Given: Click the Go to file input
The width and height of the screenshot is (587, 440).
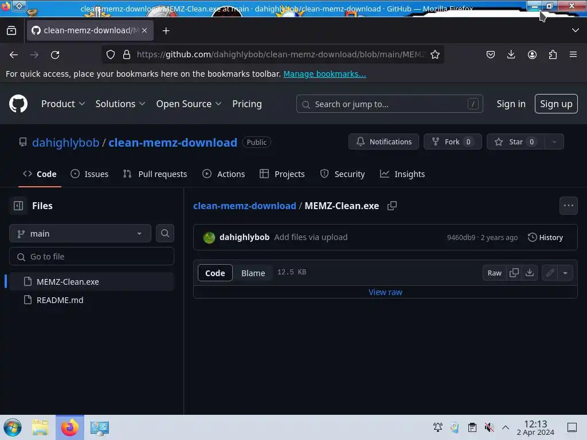Looking at the screenshot, I should coord(92,257).
